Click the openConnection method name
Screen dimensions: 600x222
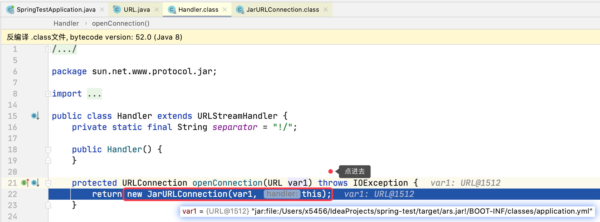[228, 183]
